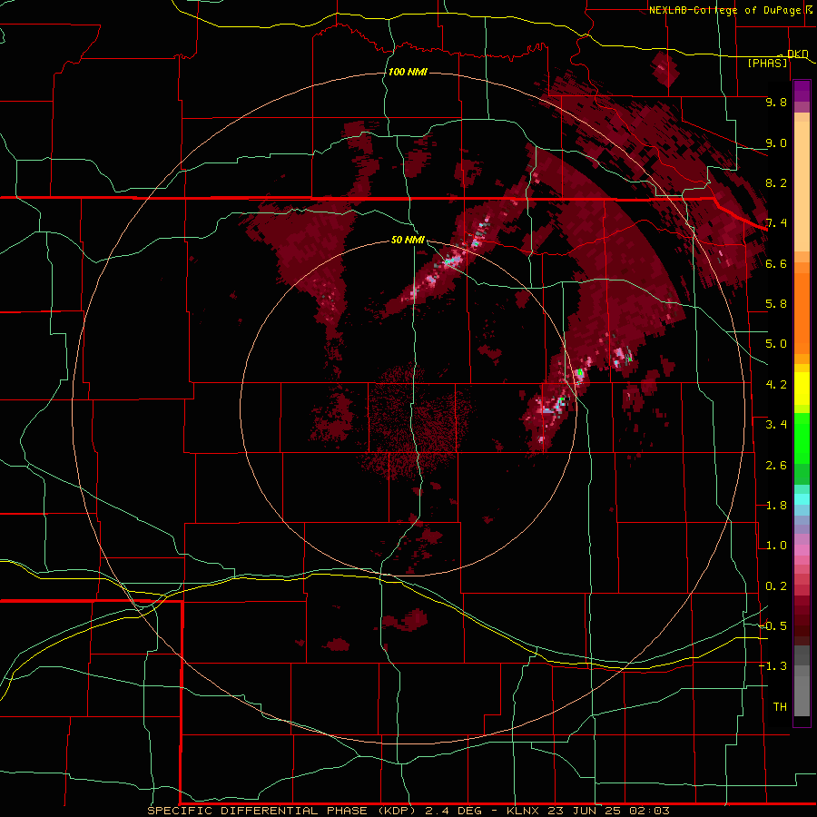Click the 6.6 value on color scale
Screen dimensions: 817x817
[x=776, y=263]
